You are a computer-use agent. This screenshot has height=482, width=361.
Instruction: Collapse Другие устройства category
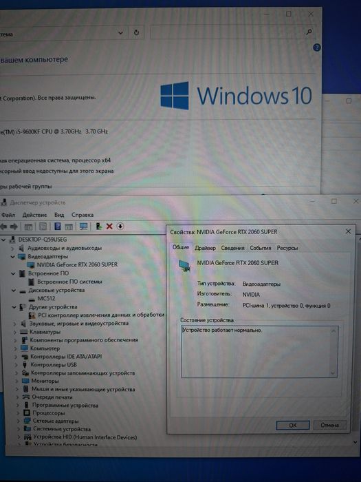tap(14, 307)
